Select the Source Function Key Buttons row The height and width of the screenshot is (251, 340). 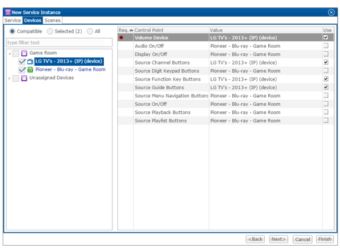(x=226, y=79)
